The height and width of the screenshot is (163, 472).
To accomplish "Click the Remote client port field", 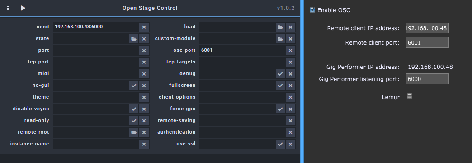I will pos(427,42).
